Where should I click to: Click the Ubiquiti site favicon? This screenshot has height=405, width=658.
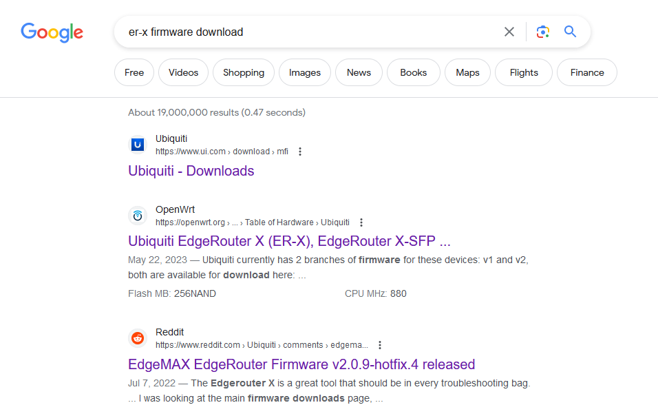(x=138, y=145)
